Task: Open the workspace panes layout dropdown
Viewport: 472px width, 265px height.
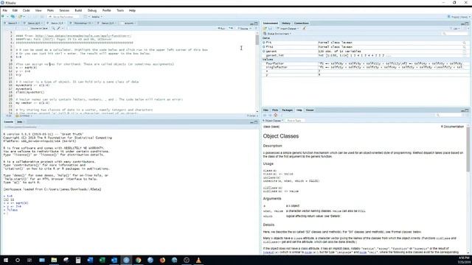Action: [86, 17]
